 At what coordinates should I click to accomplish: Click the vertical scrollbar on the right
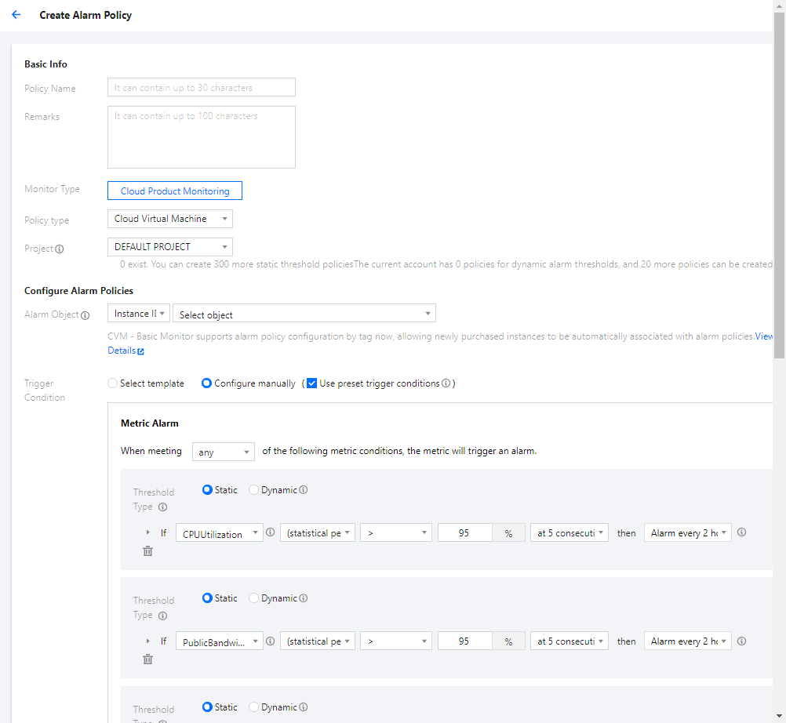tap(779, 157)
